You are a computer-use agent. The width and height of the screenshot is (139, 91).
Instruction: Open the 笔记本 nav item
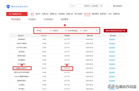[38, 14]
